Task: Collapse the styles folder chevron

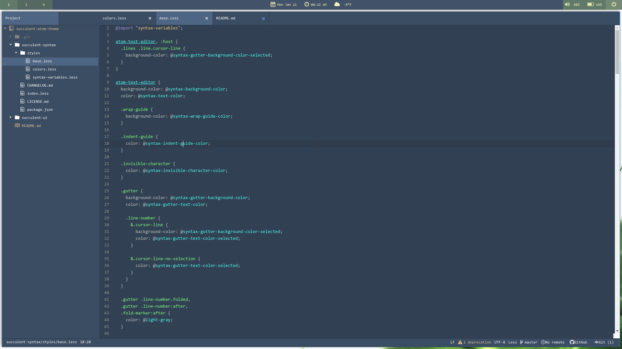Action: tap(16, 53)
